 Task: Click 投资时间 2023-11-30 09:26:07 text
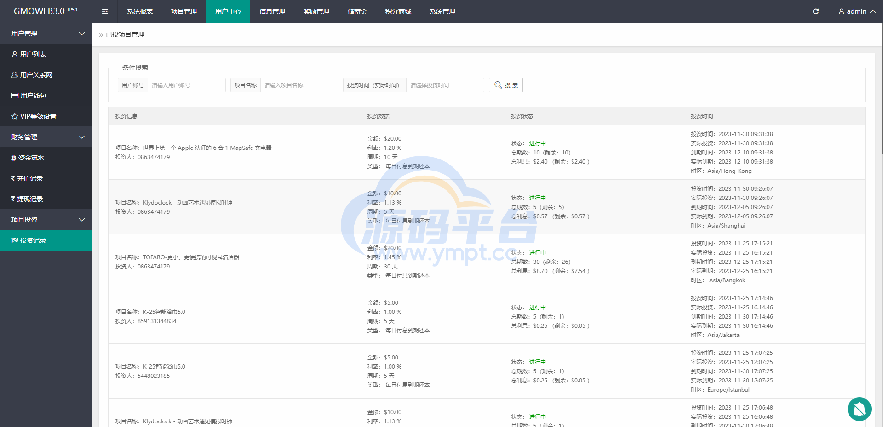[x=732, y=189]
